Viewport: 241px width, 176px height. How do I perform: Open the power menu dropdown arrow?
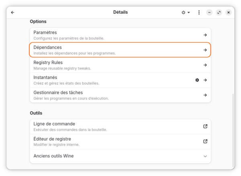pos(189,12)
